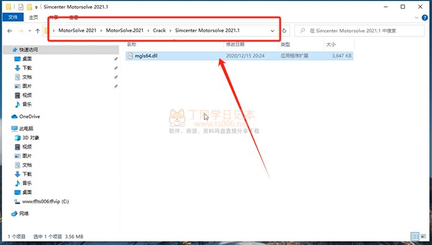Open 音乐 under quick access

(27, 104)
